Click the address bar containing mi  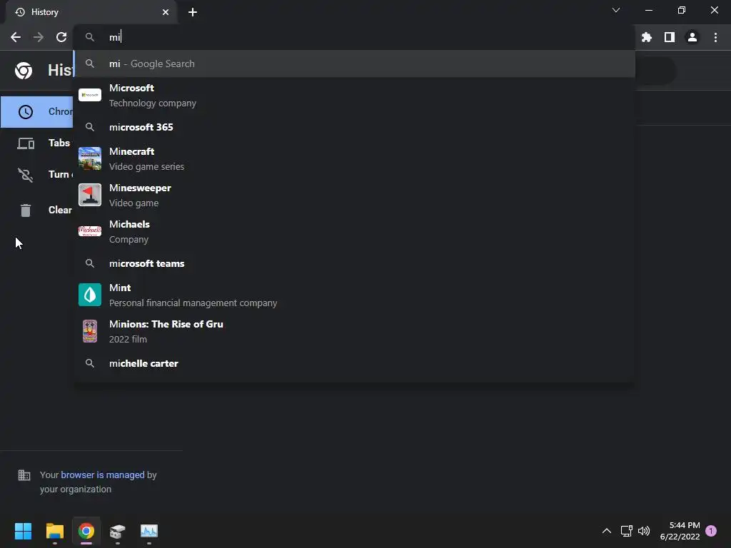(354, 37)
